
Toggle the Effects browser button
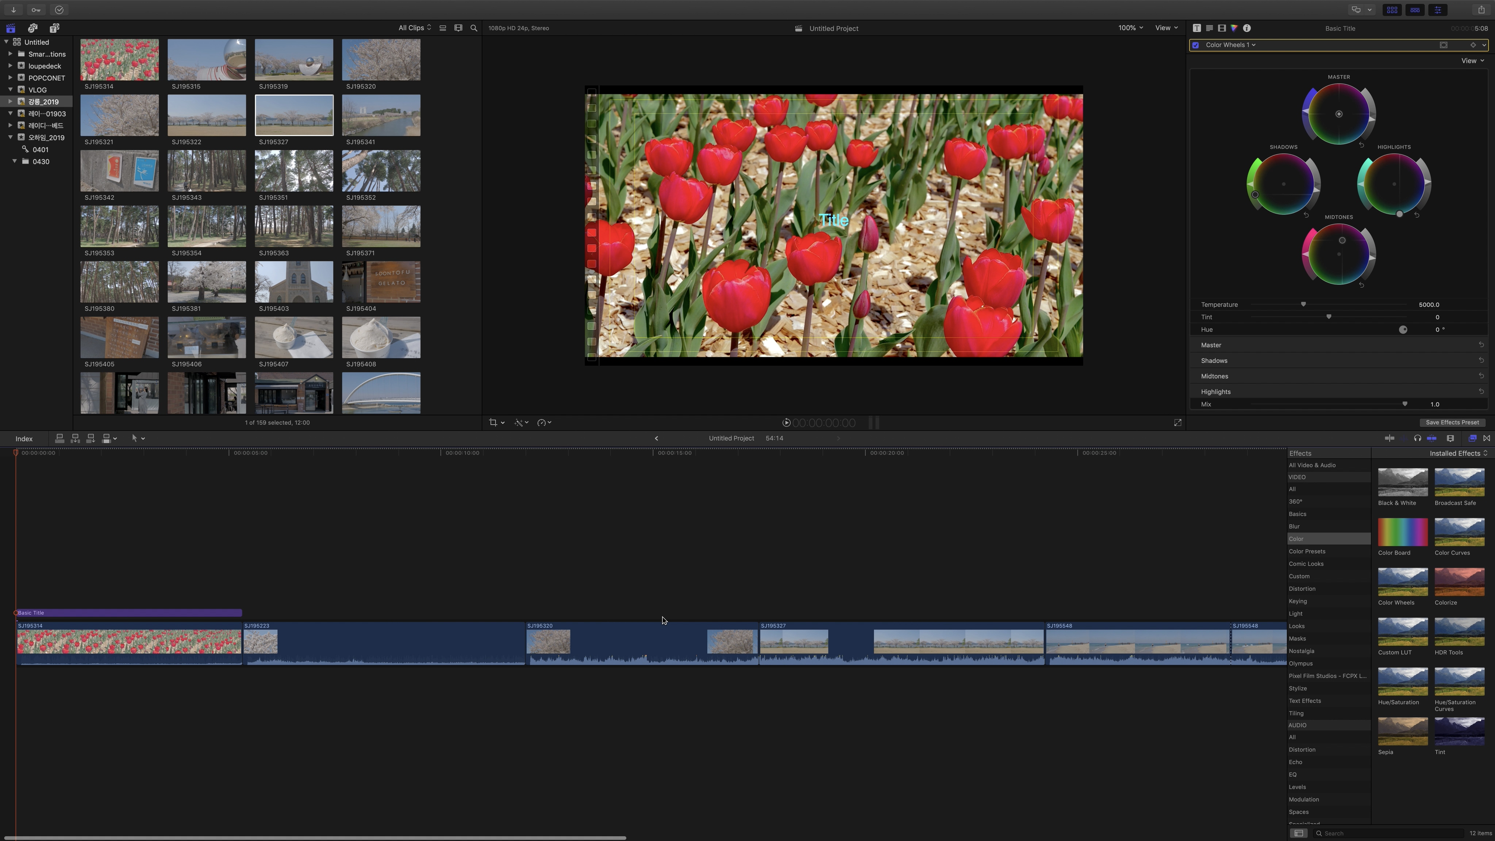(1472, 438)
